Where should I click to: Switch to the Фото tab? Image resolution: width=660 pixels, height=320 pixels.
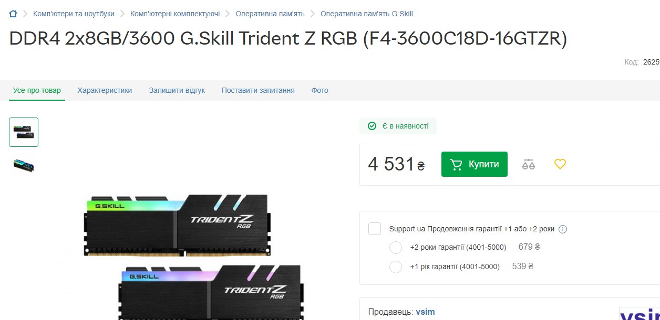pyautogui.click(x=319, y=90)
